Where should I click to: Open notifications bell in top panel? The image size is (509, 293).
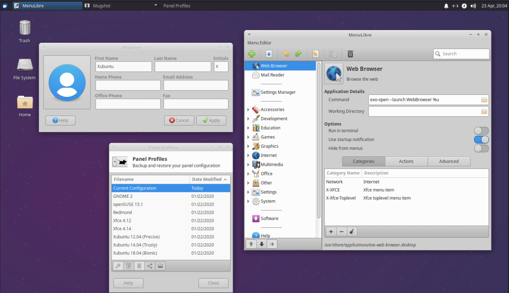pos(446,6)
